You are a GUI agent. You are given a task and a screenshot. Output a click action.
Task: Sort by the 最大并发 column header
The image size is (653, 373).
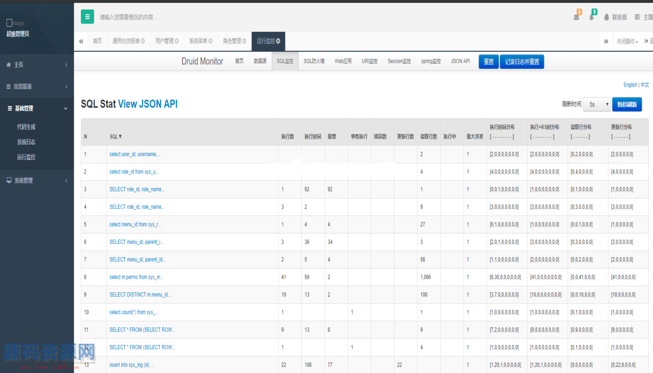[x=475, y=137]
